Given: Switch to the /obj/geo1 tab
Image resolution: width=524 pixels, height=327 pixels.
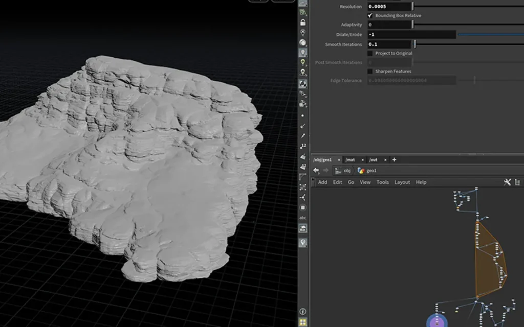Looking at the screenshot, I should pos(322,160).
